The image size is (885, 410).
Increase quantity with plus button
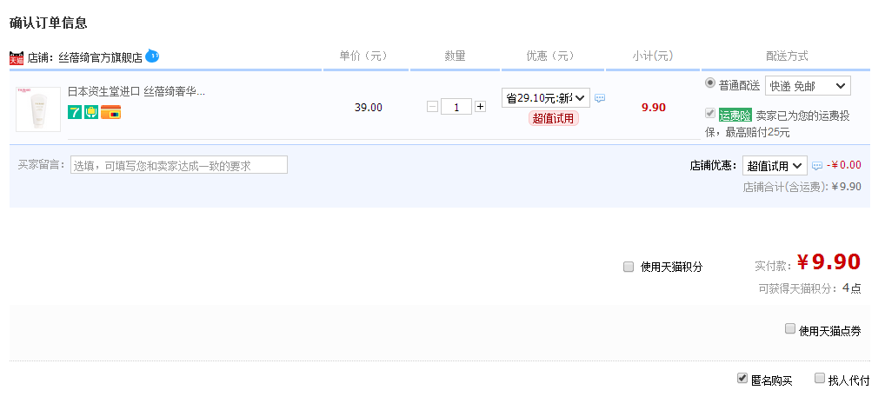tap(480, 107)
